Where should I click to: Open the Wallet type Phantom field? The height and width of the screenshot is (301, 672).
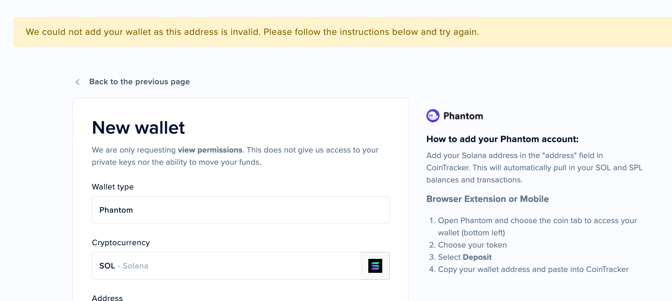tap(241, 210)
